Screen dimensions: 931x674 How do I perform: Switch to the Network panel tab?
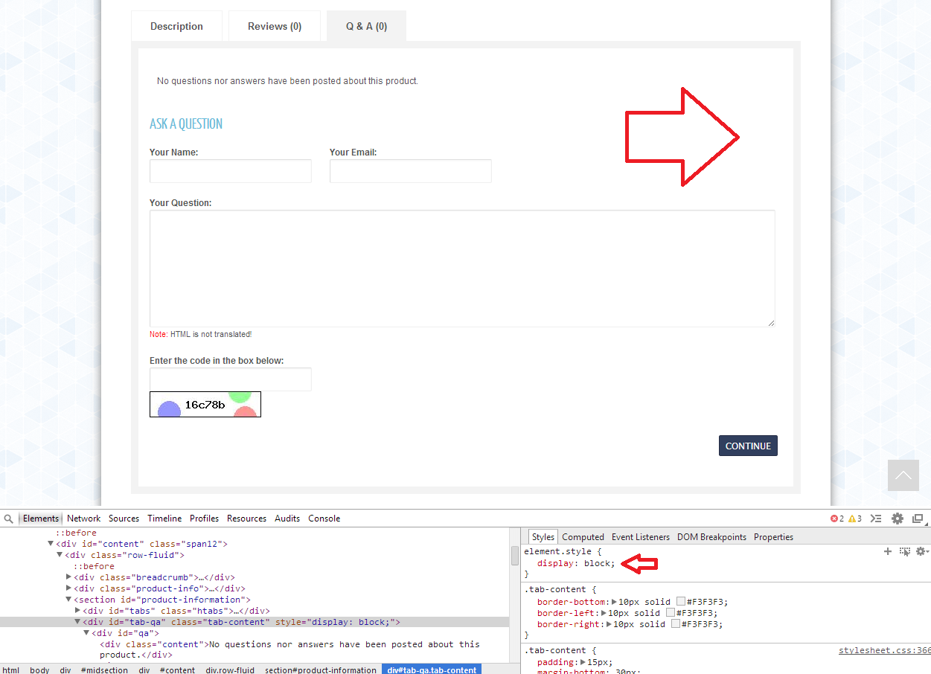click(83, 519)
